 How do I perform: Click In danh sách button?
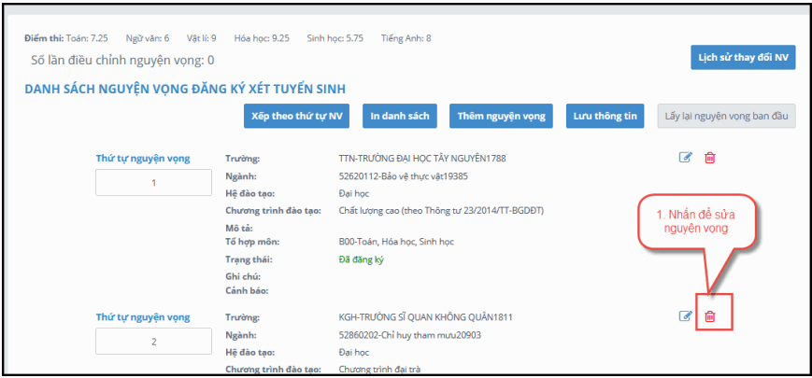[x=400, y=116]
